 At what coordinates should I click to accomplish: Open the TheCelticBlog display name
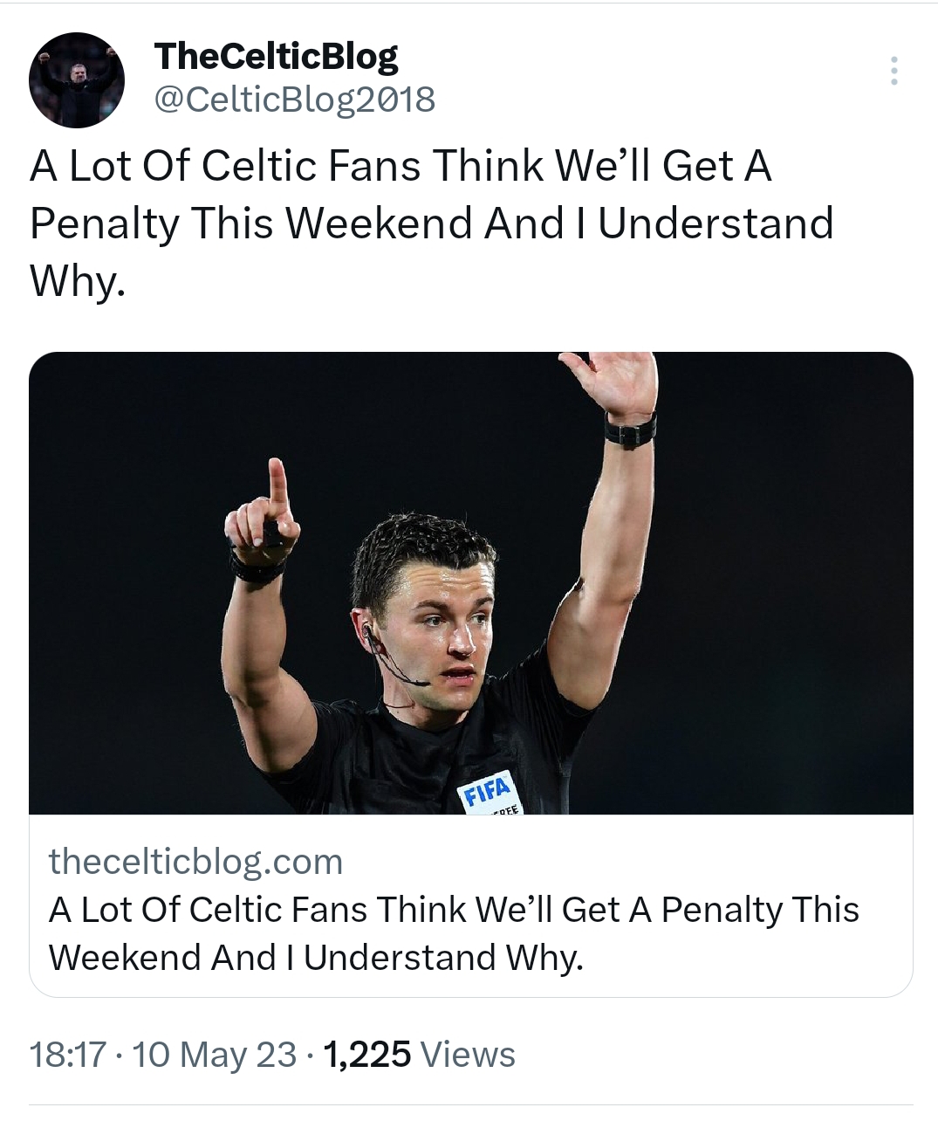pyautogui.click(x=276, y=57)
